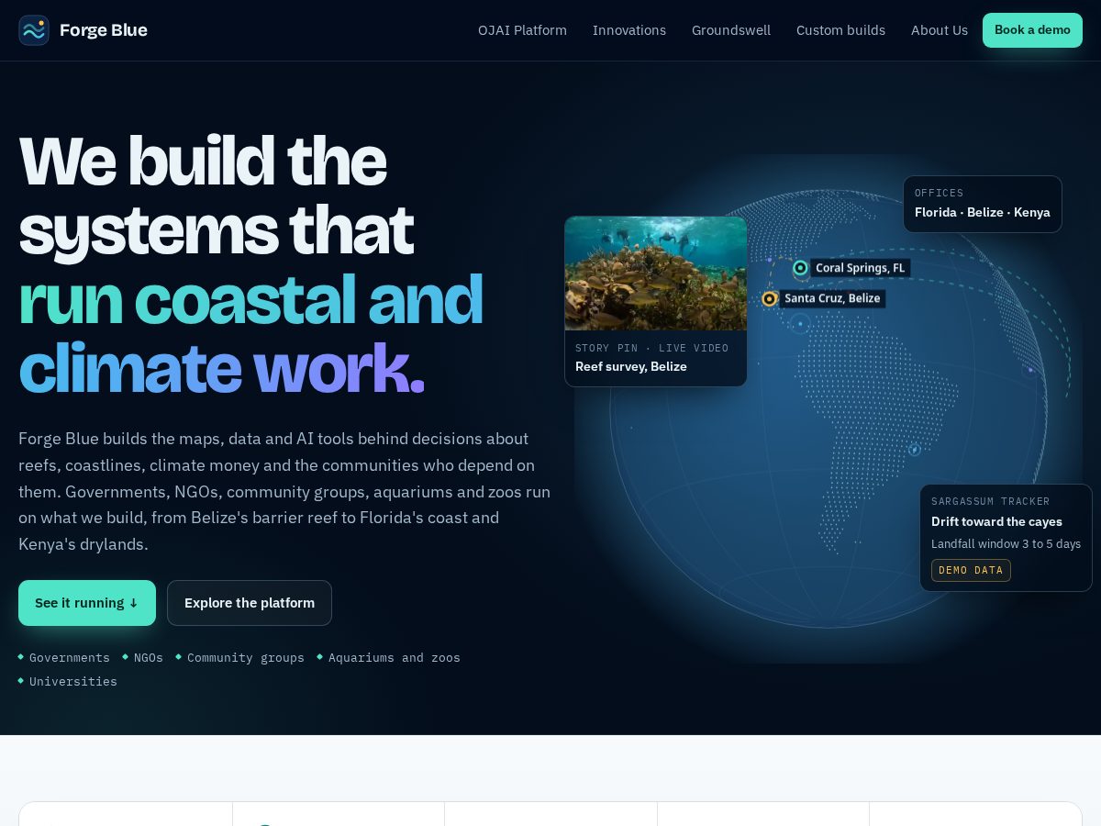Click Explore the platform button
This screenshot has height=826, width=1101.
coord(250,603)
